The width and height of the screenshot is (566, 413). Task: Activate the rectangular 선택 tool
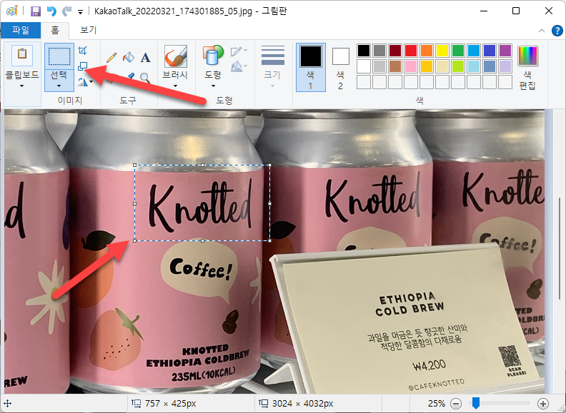(x=59, y=56)
